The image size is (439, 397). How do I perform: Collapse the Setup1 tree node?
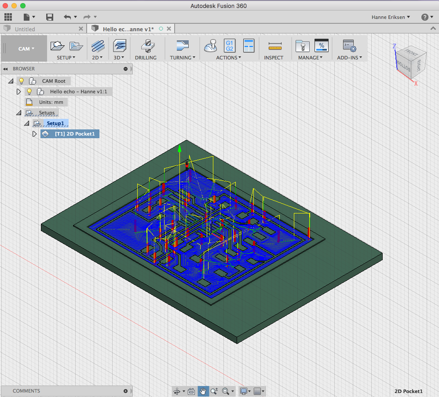[26, 123]
